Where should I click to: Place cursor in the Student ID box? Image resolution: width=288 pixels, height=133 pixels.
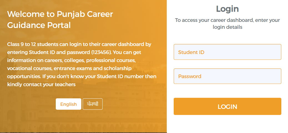228,52
